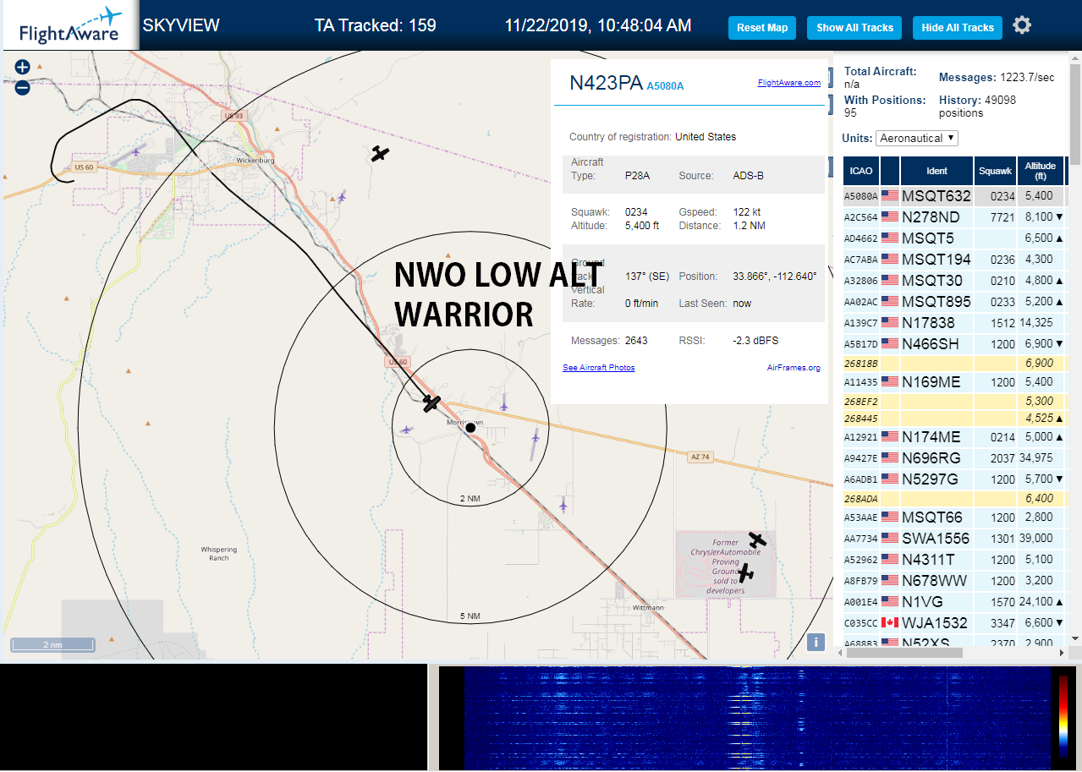The image size is (1082, 772).
Task: Click the Hide All Tracks button
Action: [958, 28]
